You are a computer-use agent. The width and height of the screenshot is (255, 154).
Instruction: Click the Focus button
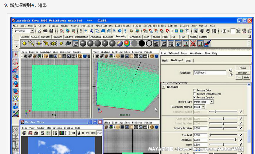242,68
